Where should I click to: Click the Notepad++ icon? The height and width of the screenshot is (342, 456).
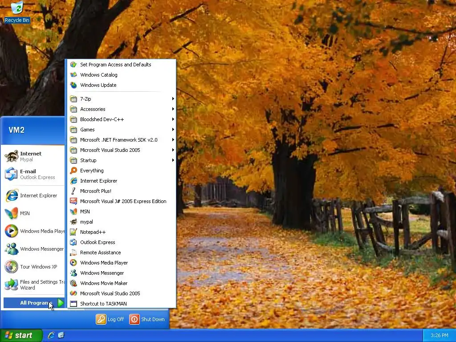(x=73, y=232)
